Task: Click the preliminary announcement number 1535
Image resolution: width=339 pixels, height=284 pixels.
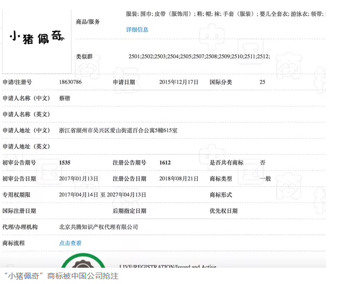Action: (65, 162)
